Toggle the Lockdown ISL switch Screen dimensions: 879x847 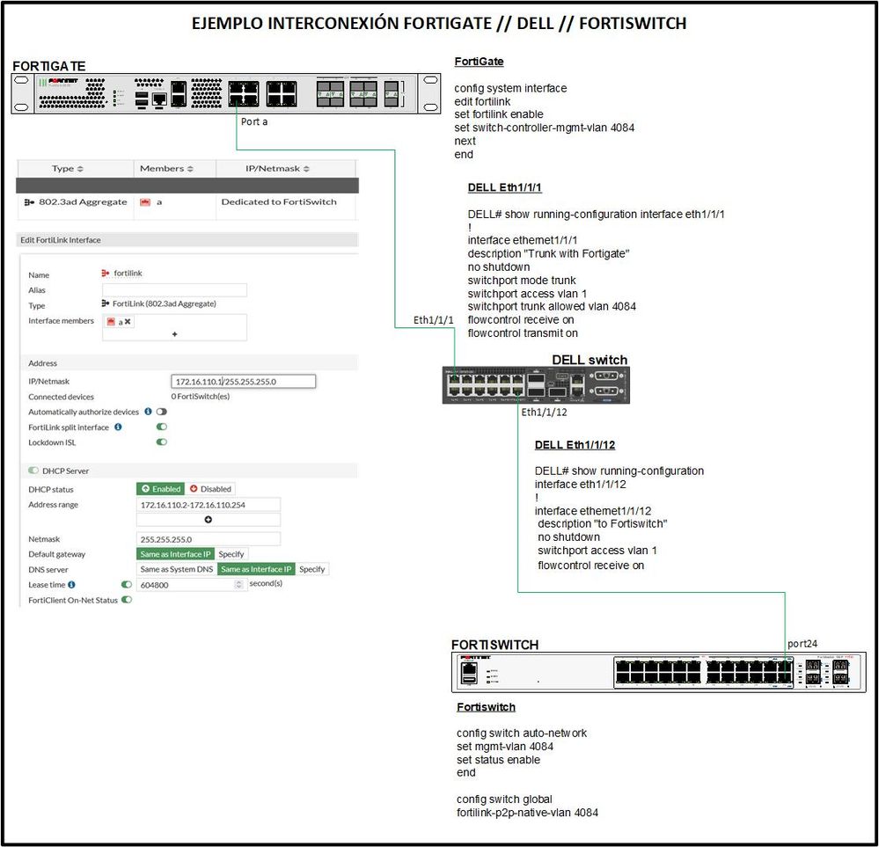pyautogui.click(x=162, y=442)
